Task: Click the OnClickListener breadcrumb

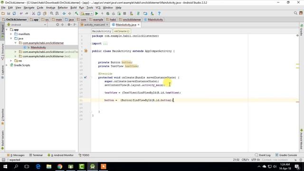Action: 15,19
